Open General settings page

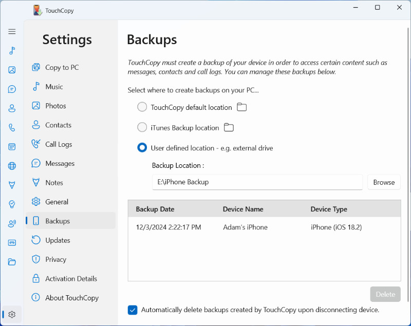70,202
